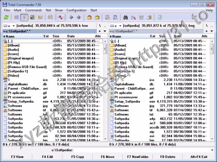
Task: Enable the thumbnail view toolbar button
Action: tap(32, 17)
